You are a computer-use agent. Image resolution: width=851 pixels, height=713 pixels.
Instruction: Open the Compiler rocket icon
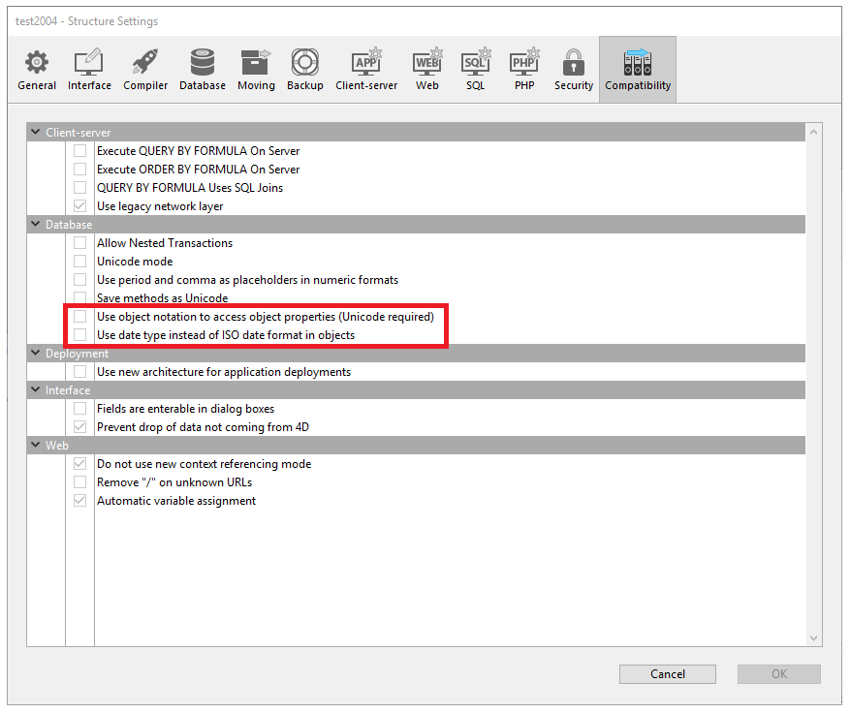coord(145,62)
